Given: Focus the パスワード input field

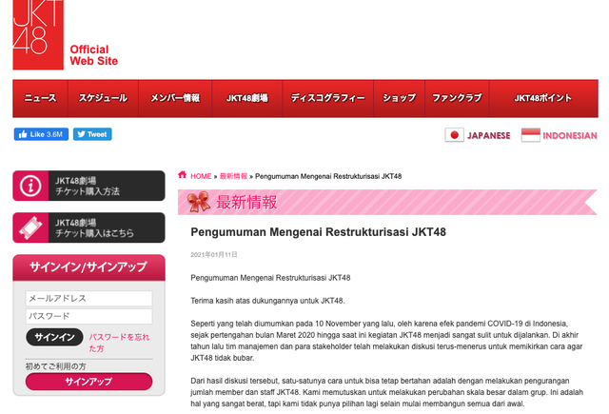Looking at the screenshot, I should [x=88, y=316].
